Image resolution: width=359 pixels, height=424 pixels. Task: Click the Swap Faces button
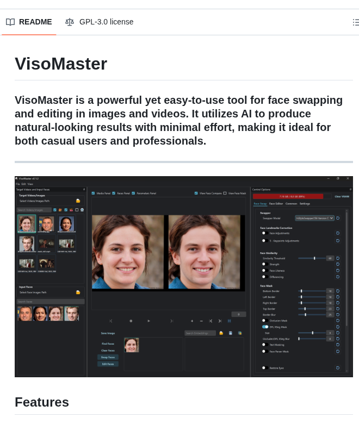(x=108, y=357)
